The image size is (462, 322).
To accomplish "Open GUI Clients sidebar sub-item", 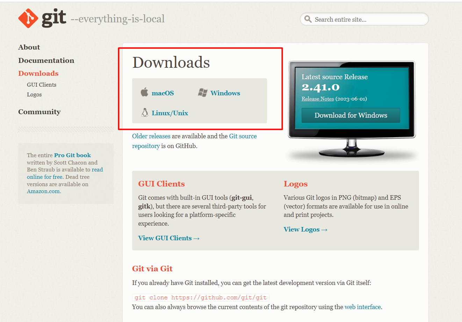I will (x=42, y=85).
